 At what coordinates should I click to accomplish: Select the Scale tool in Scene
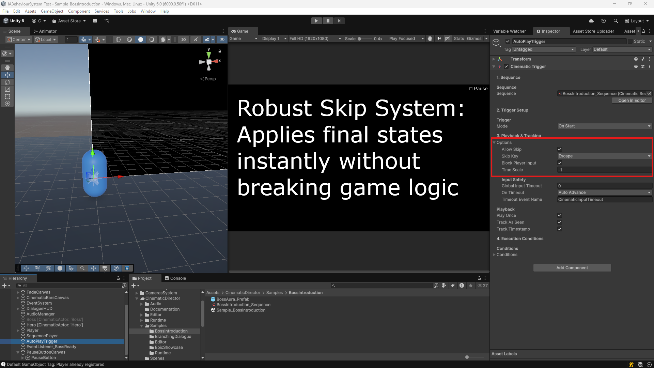point(7,89)
